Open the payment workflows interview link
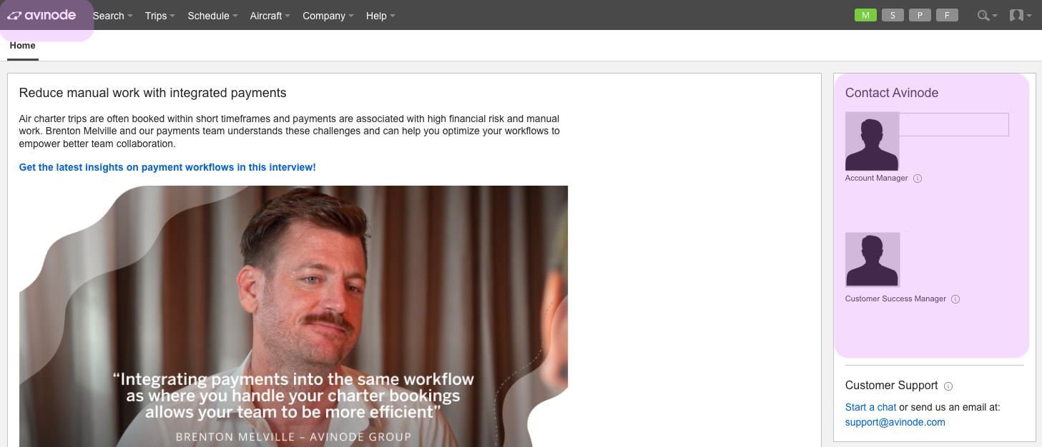 click(x=167, y=167)
